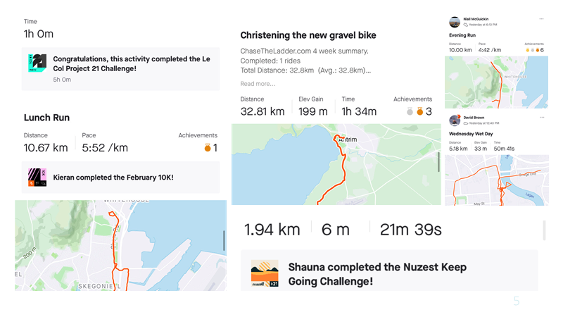Click the Niall McGuickin name link
563x317 pixels.
(x=476, y=19)
